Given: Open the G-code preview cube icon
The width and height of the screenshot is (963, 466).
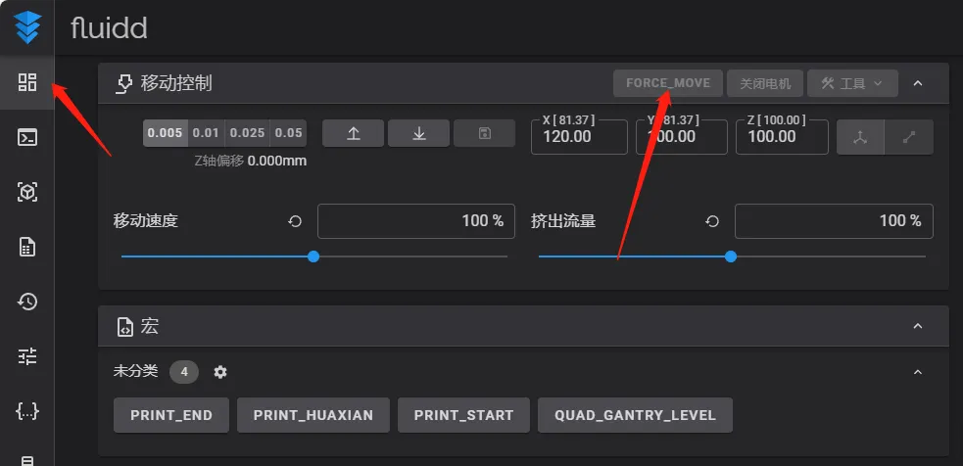Looking at the screenshot, I should pyautogui.click(x=27, y=192).
